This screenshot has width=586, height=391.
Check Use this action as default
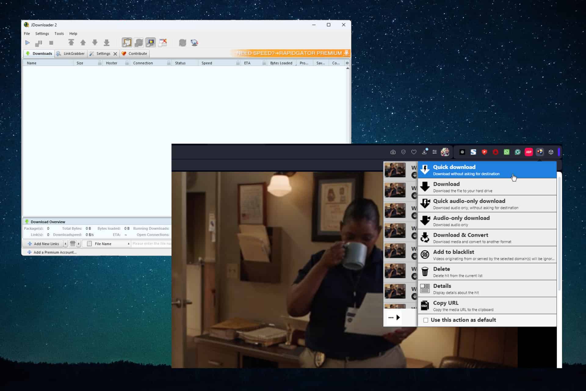[x=426, y=320]
